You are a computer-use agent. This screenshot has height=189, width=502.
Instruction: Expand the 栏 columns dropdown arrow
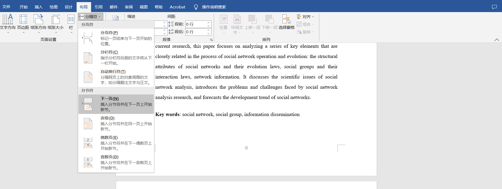click(x=71, y=33)
